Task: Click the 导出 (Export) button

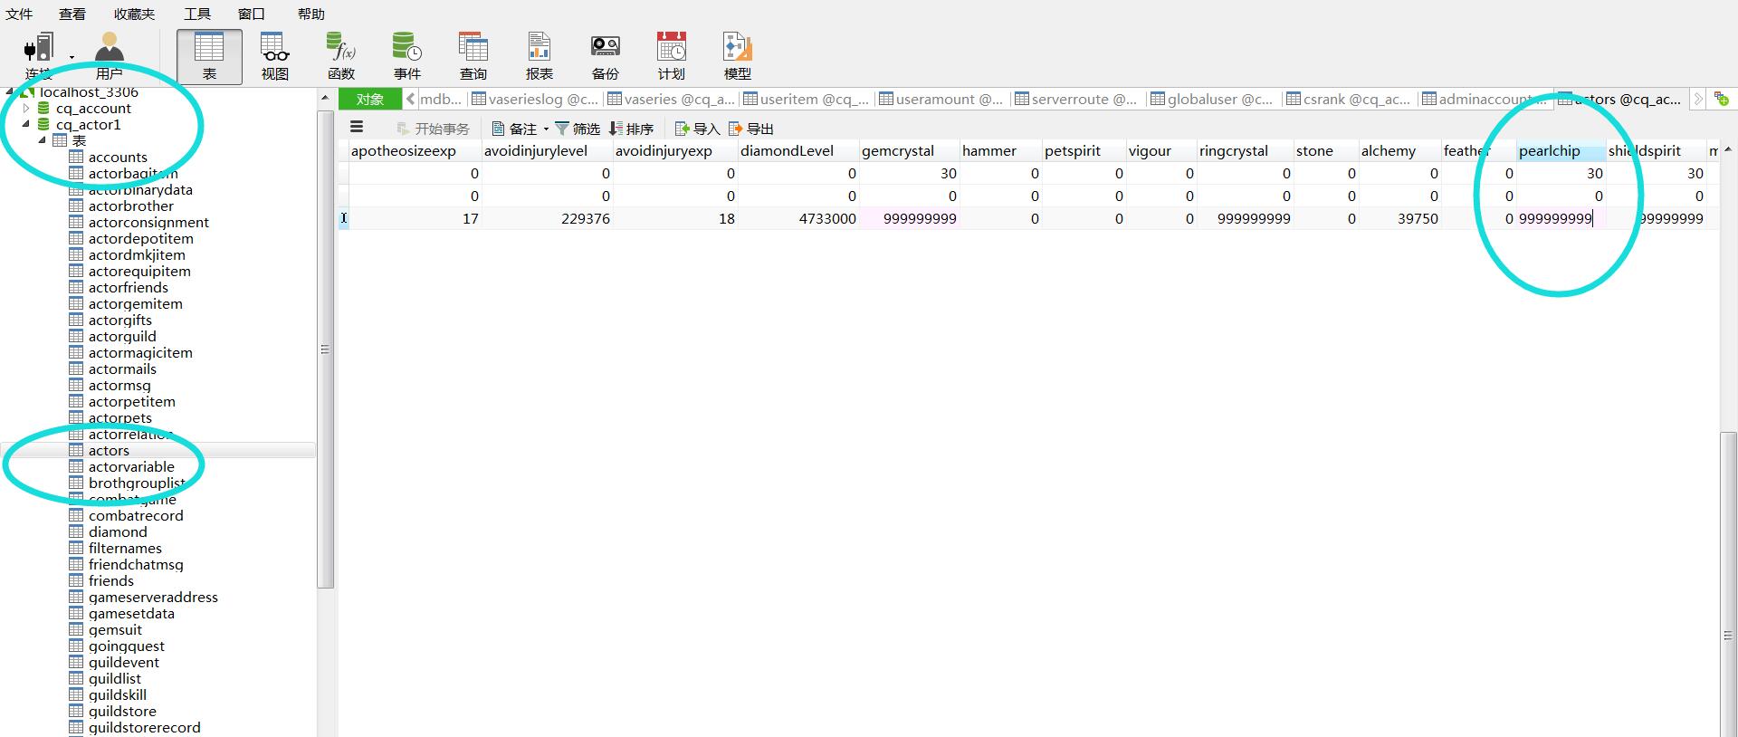Action: pyautogui.click(x=751, y=129)
